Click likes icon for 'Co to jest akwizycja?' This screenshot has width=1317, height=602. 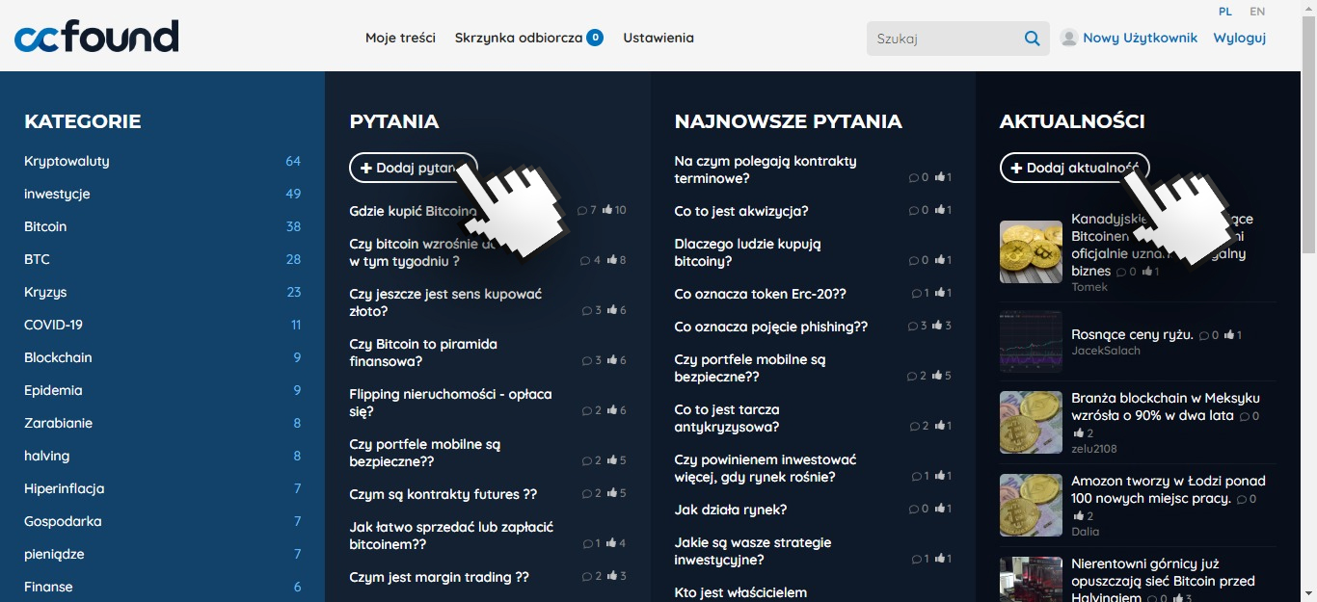[938, 210]
